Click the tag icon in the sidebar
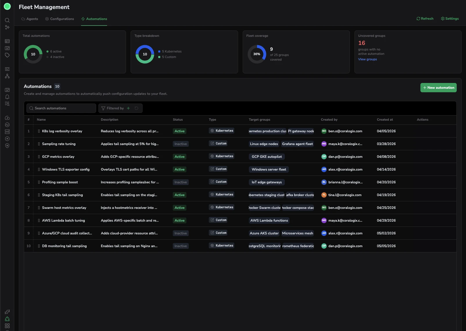 tap(7, 55)
